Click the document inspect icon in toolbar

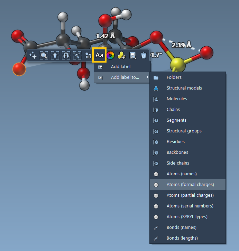click(x=132, y=55)
